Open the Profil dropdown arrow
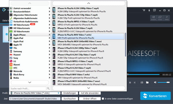Screen dimensions: 173x104 (59, 93)
